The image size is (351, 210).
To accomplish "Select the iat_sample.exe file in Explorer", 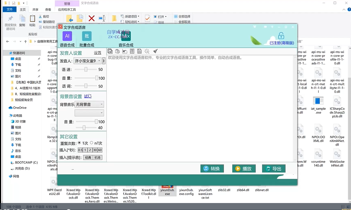I will pyautogui.click(x=318, y=105).
